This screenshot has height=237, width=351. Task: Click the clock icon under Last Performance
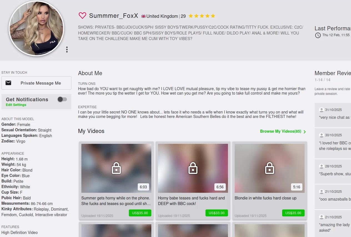point(318,35)
